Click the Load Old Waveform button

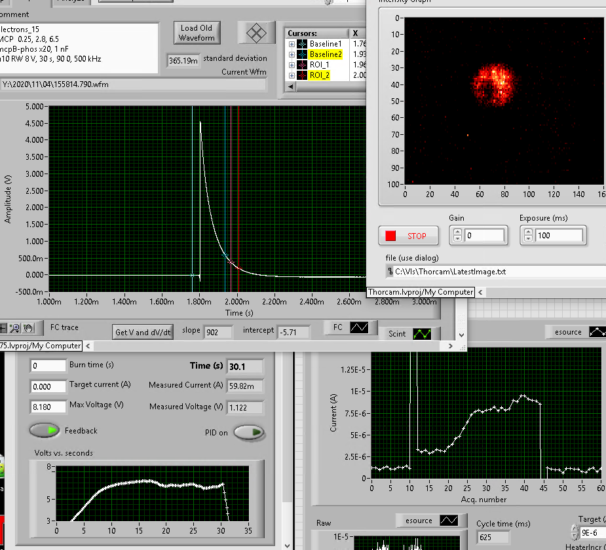coord(197,33)
